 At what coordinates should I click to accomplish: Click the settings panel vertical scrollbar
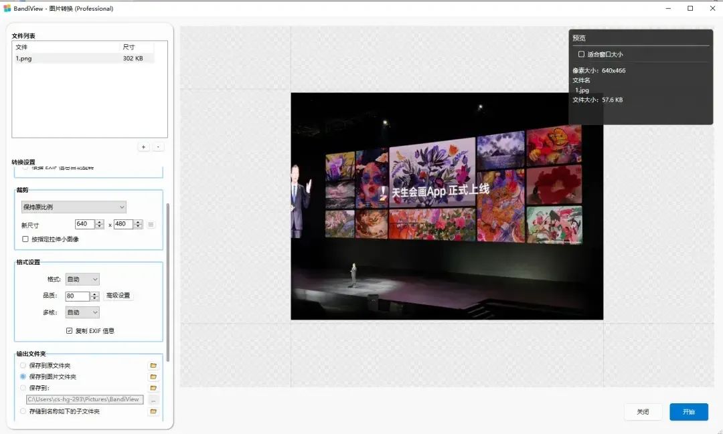point(168,282)
